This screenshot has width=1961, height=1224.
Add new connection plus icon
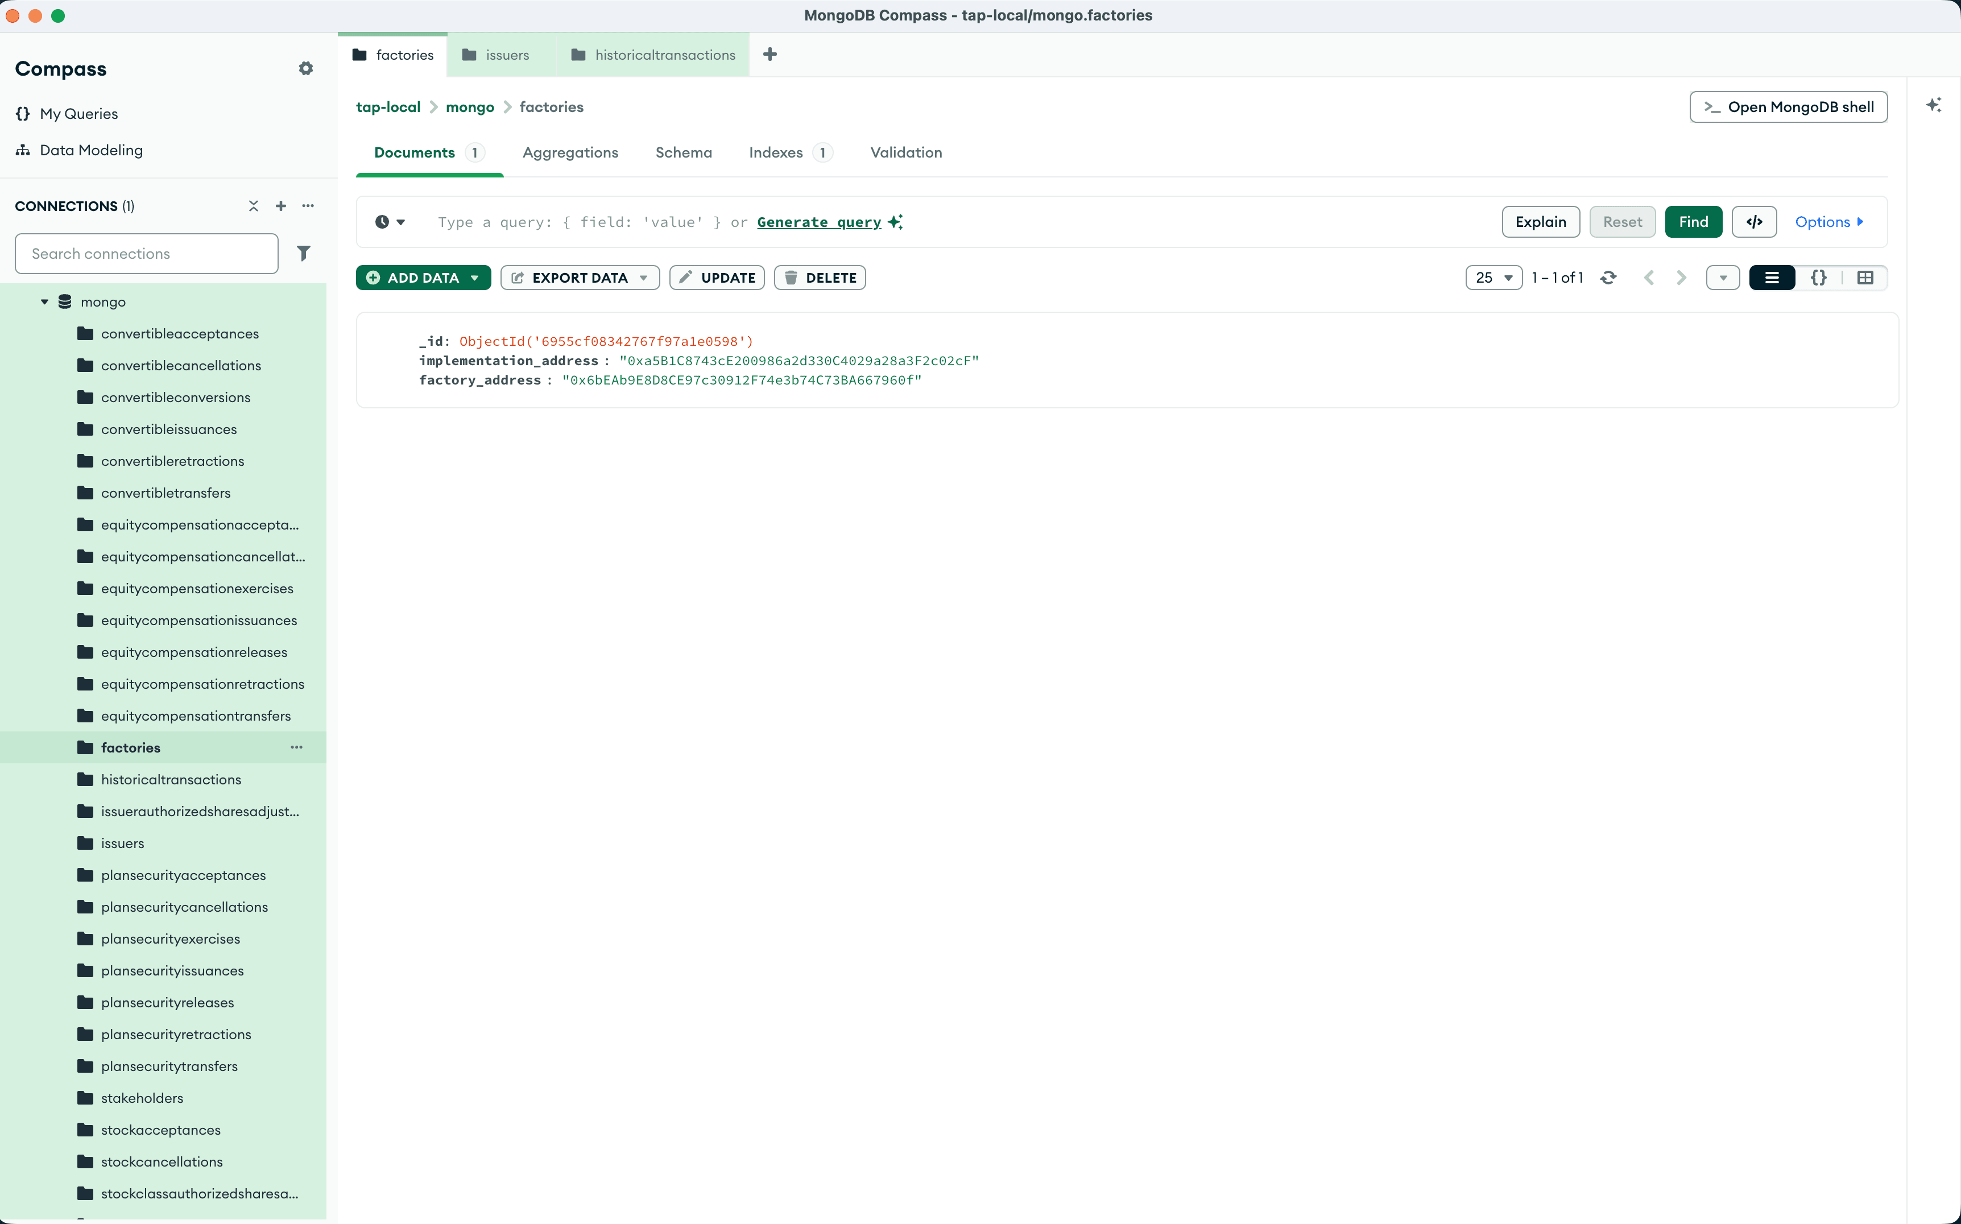(x=281, y=206)
